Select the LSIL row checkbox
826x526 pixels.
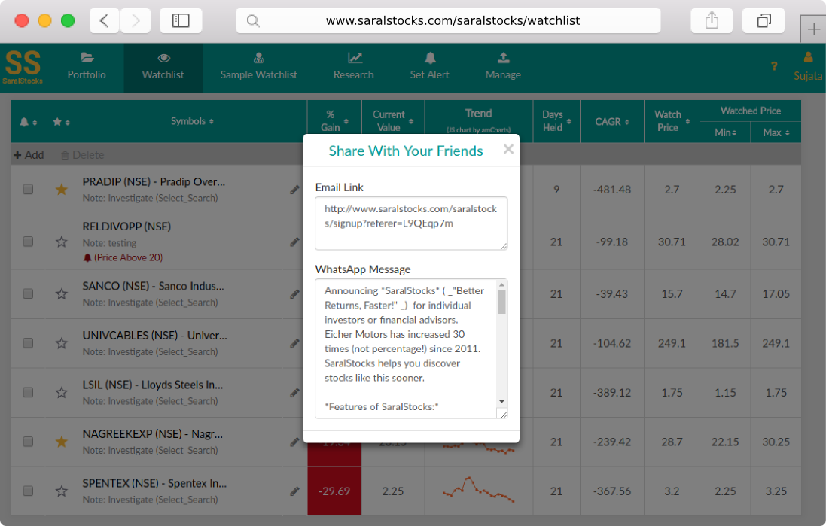(x=28, y=392)
